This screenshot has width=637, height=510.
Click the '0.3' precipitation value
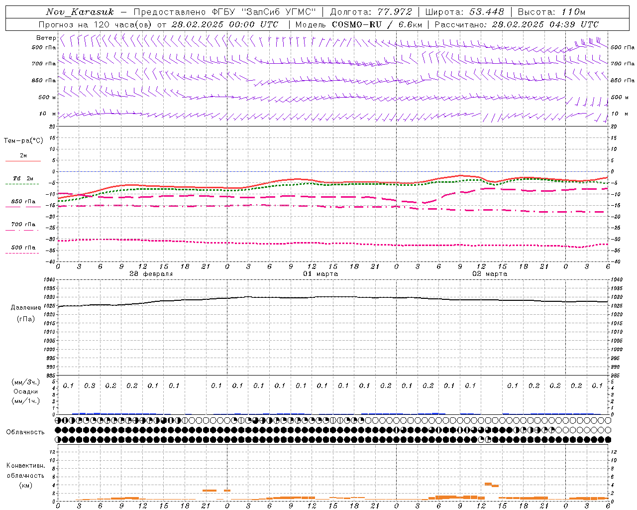(x=90, y=386)
